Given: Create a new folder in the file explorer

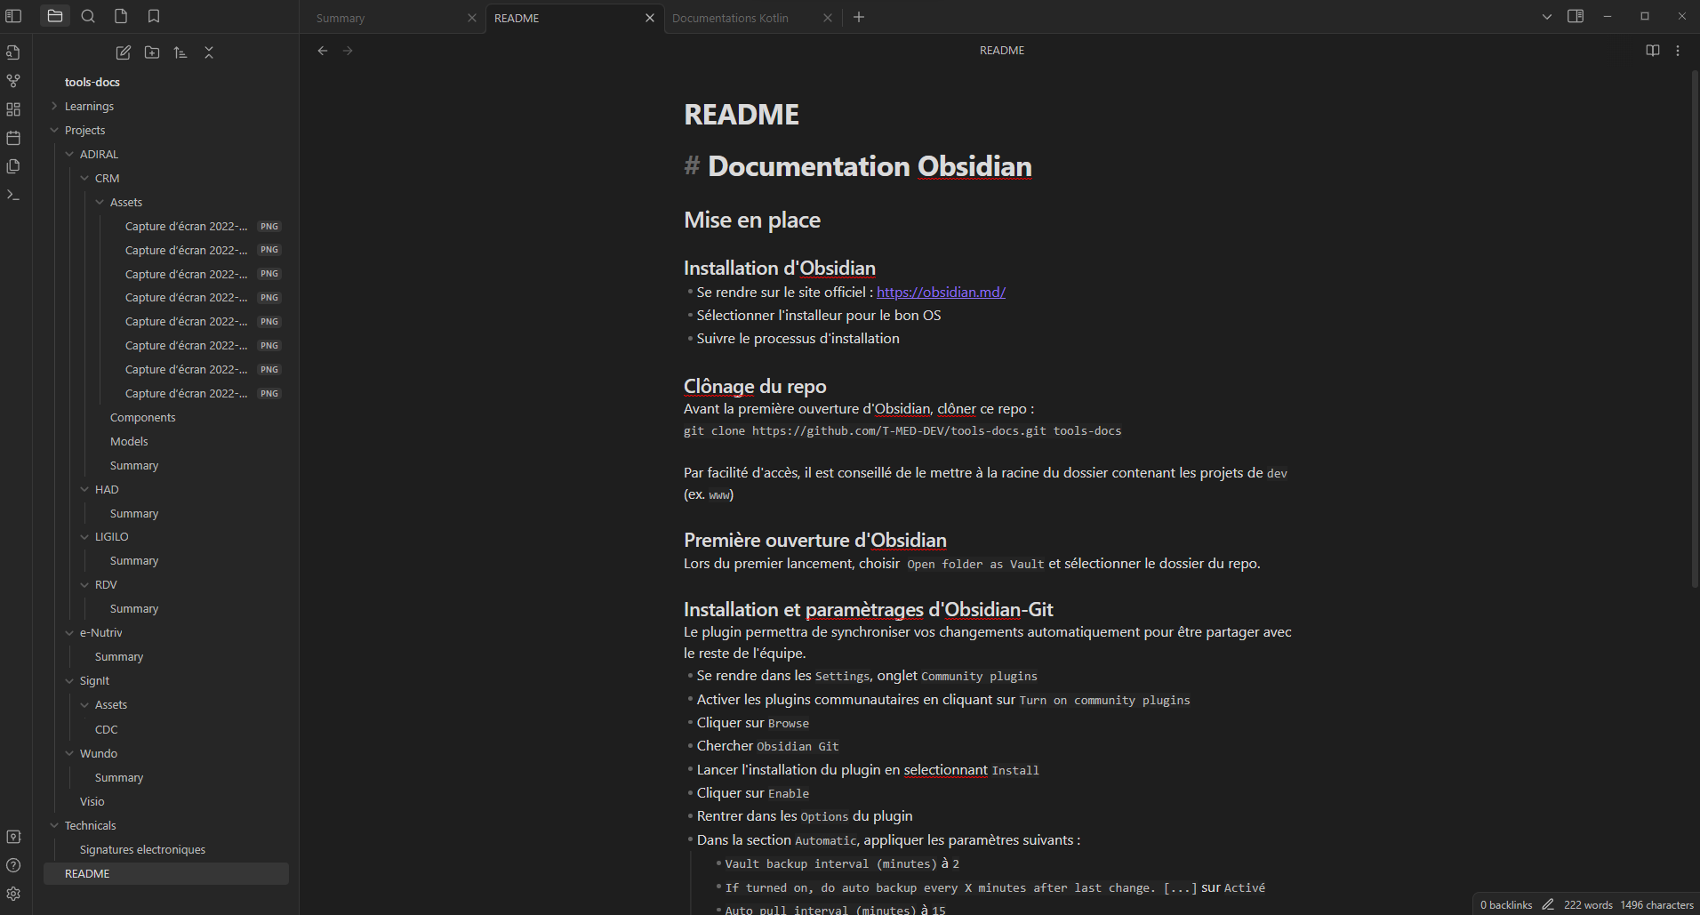Looking at the screenshot, I should (x=151, y=52).
